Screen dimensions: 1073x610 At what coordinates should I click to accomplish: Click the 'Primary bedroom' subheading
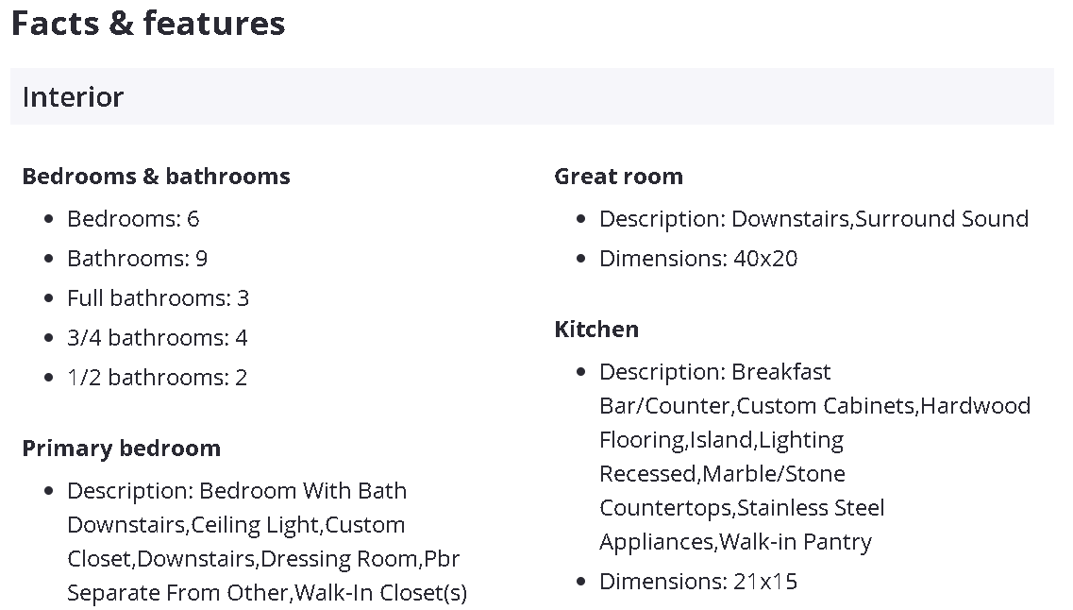coord(121,449)
